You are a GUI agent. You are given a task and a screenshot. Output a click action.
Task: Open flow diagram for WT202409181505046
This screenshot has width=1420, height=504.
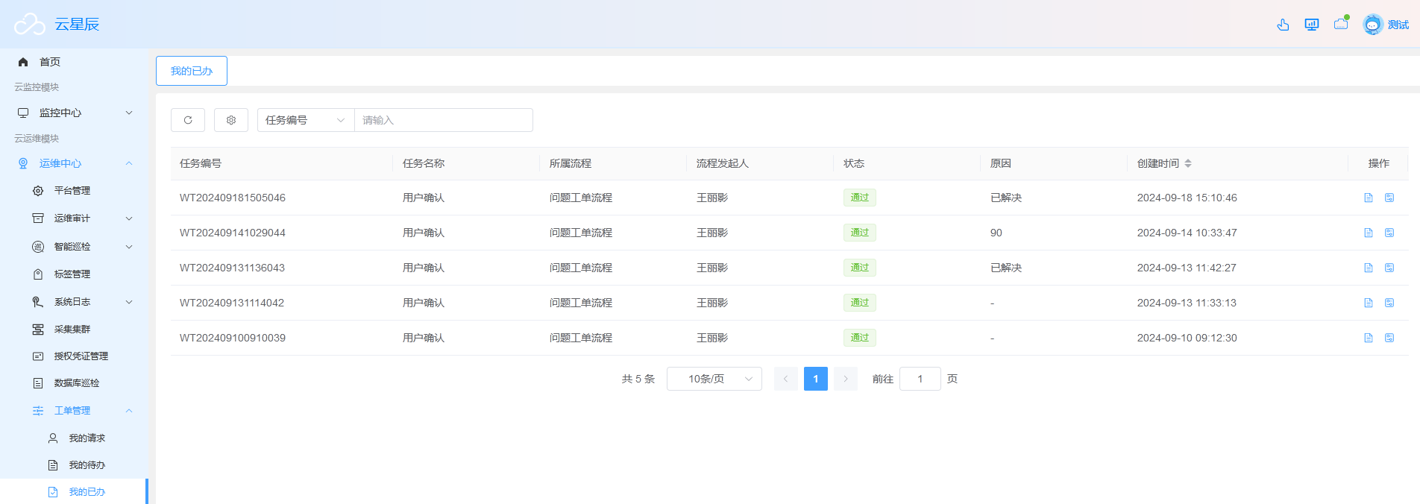point(1389,198)
